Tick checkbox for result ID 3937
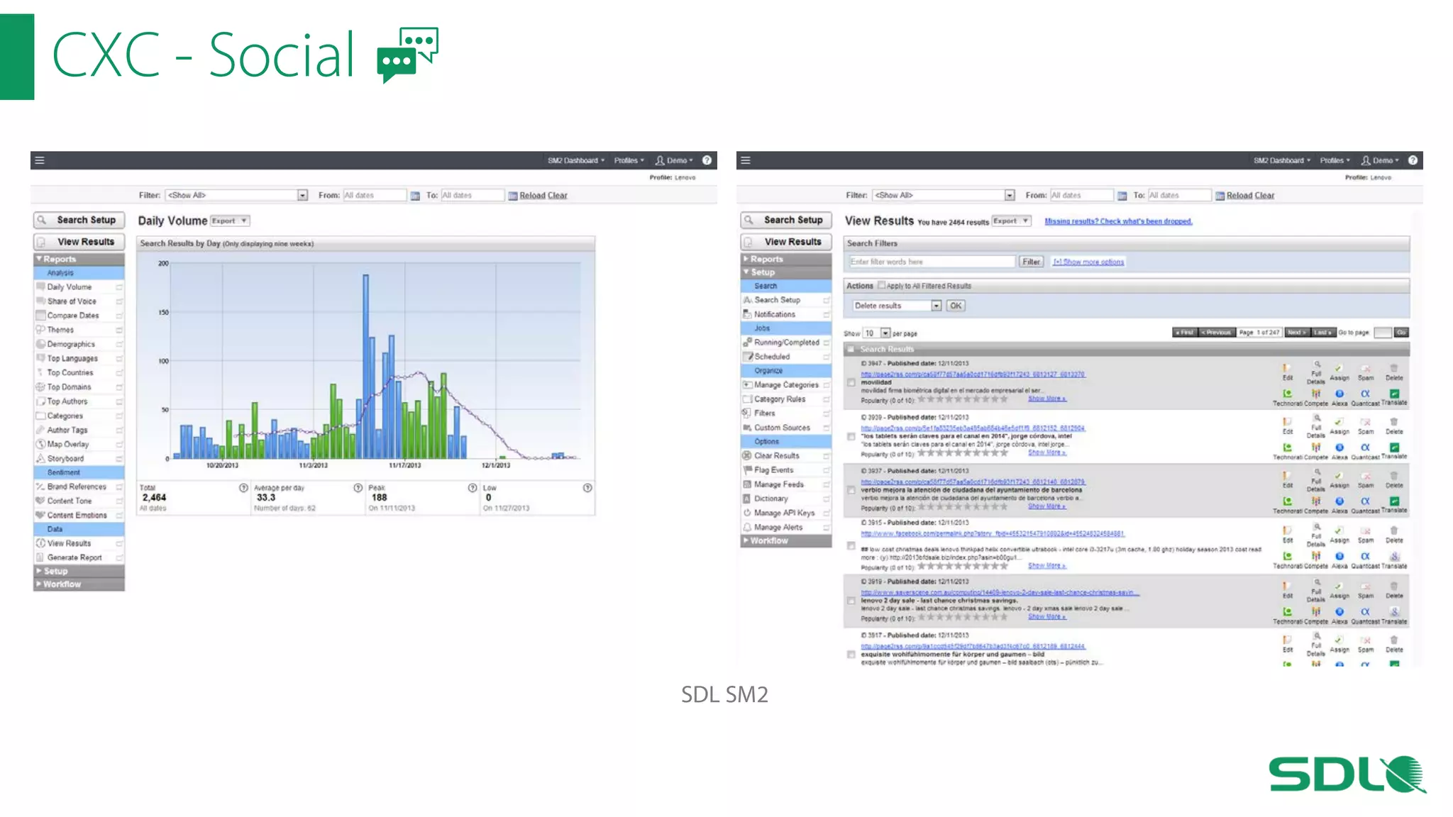This screenshot has height=817, width=1453. pyautogui.click(x=851, y=490)
